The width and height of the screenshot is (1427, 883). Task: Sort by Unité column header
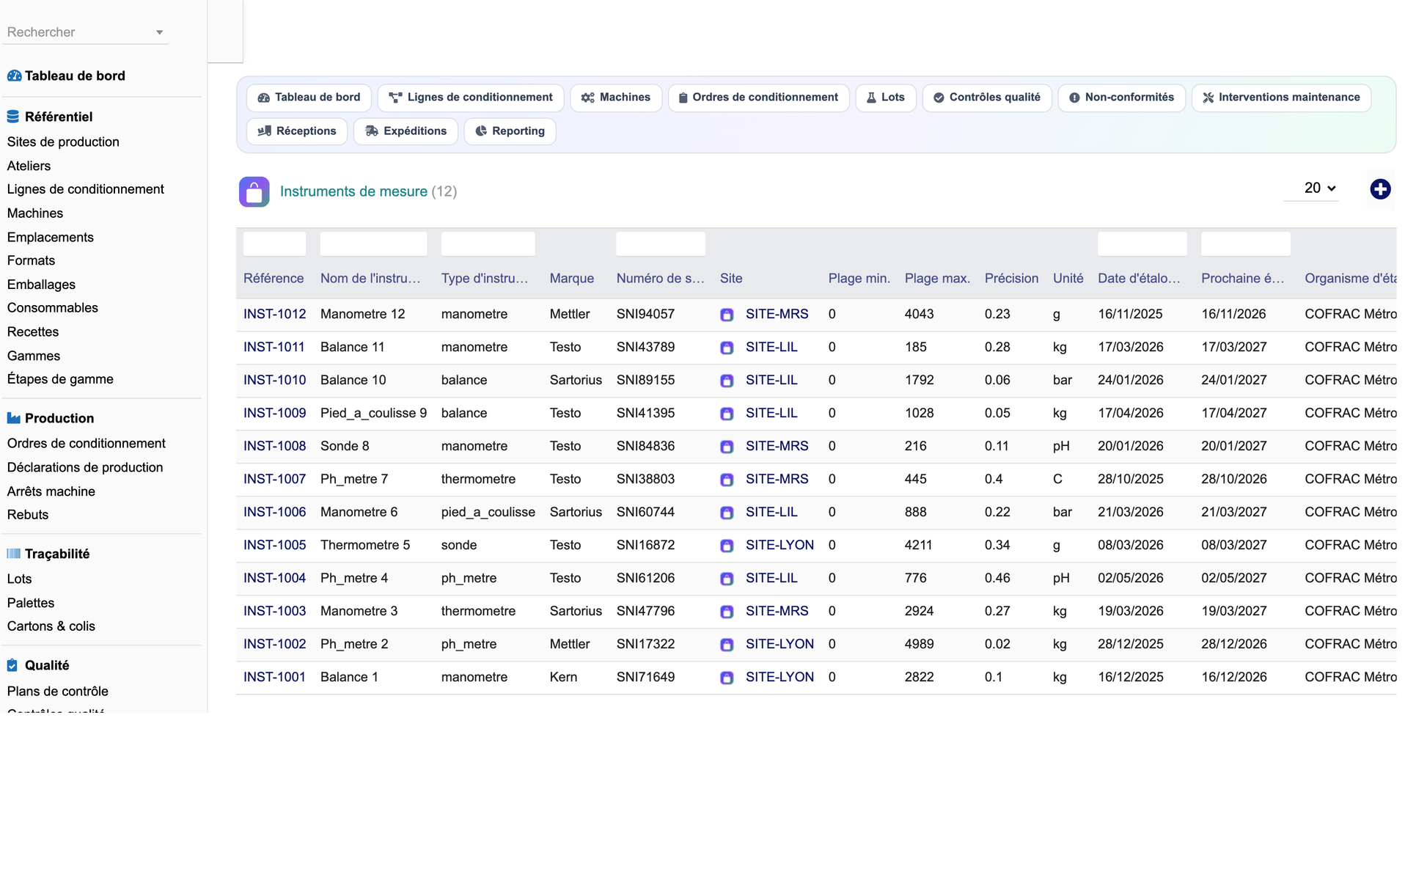[1068, 279]
